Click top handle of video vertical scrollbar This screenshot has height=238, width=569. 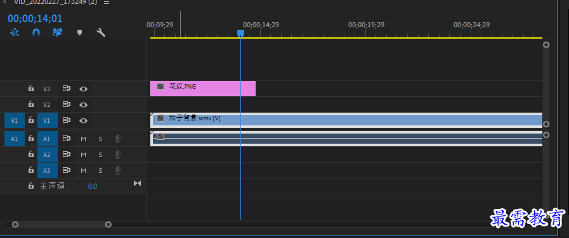546,45
